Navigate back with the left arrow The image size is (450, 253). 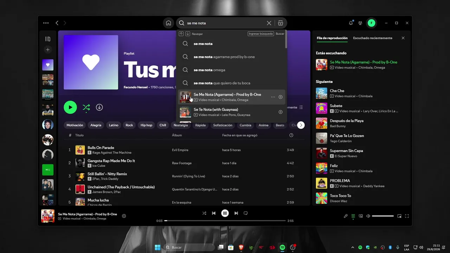[57, 23]
